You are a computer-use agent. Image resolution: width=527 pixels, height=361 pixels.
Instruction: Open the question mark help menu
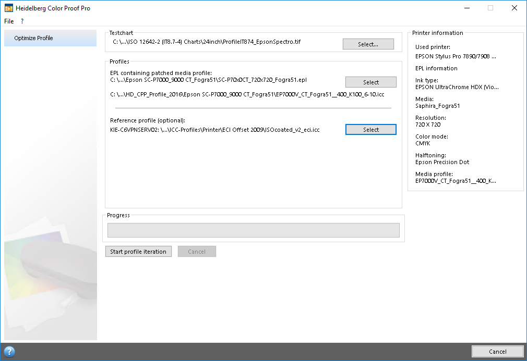tap(22, 21)
